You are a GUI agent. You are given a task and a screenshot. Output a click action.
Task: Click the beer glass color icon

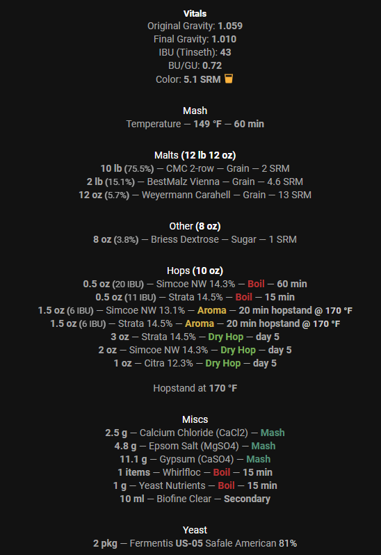pos(229,79)
